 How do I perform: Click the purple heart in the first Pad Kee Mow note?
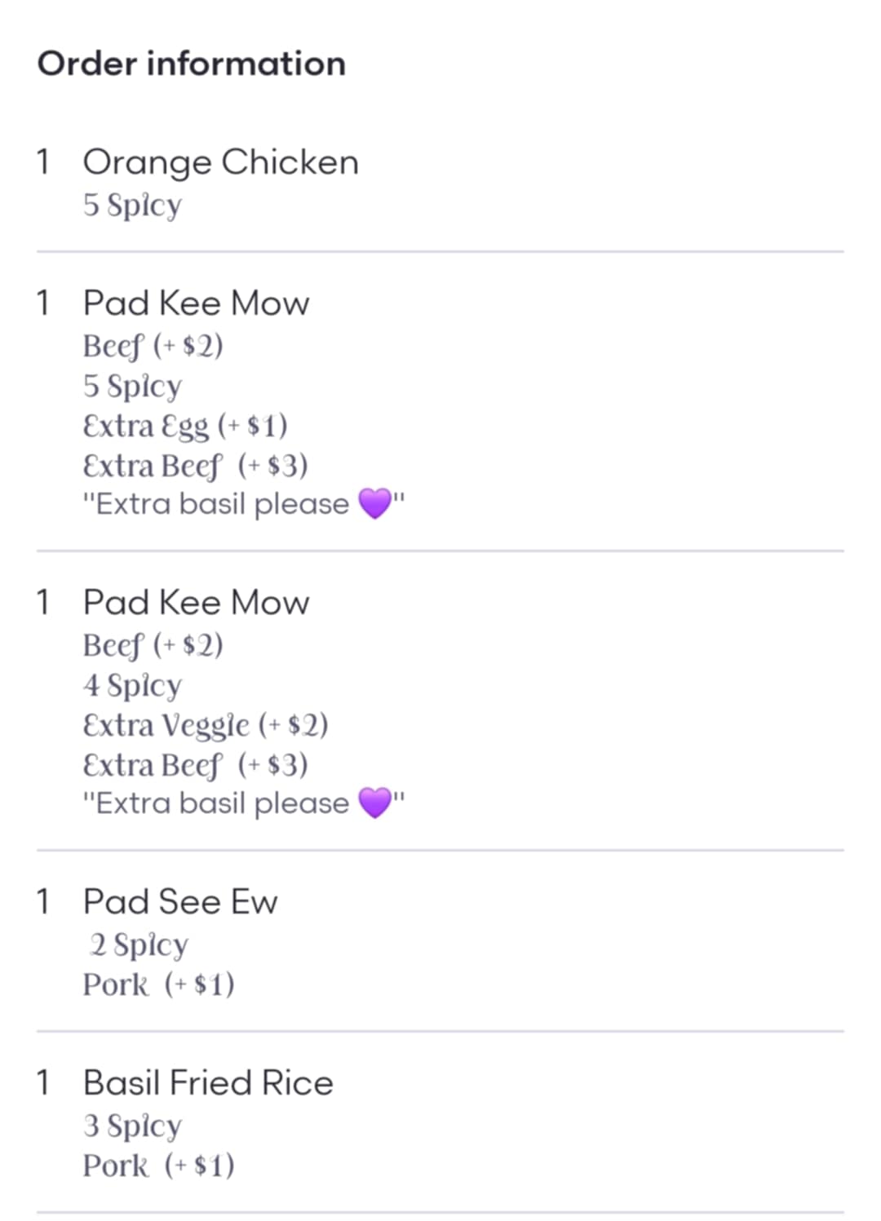(x=375, y=504)
